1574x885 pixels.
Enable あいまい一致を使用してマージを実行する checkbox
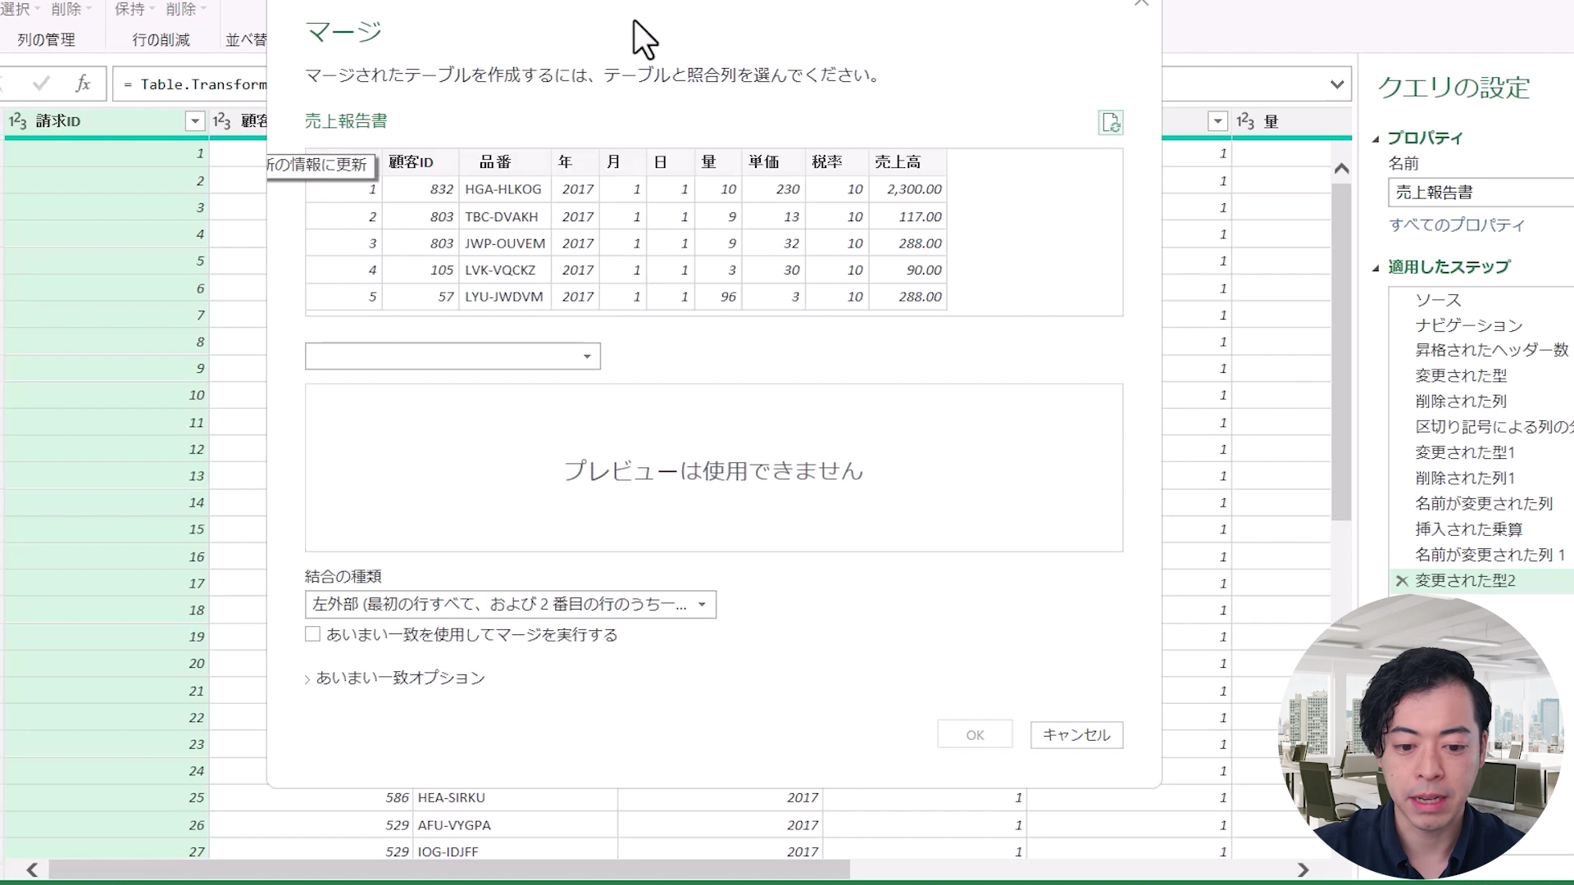click(312, 633)
